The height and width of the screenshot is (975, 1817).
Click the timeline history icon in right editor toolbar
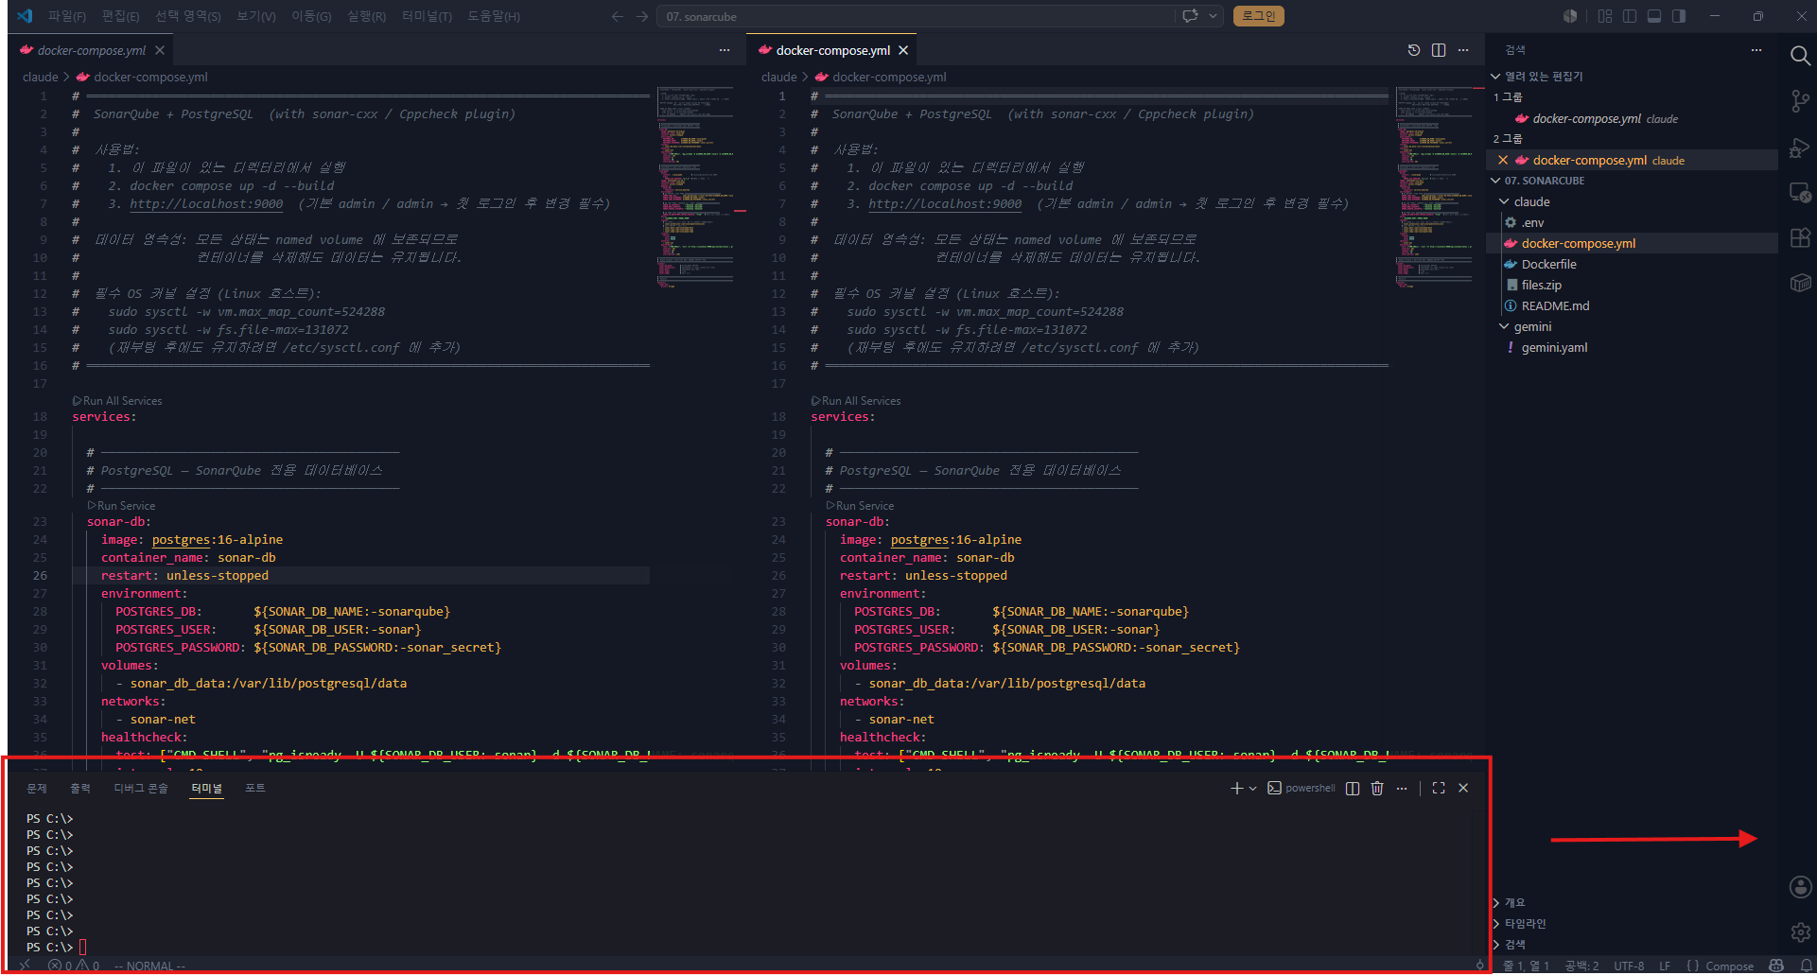pyautogui.click(x=1414, y=50)
